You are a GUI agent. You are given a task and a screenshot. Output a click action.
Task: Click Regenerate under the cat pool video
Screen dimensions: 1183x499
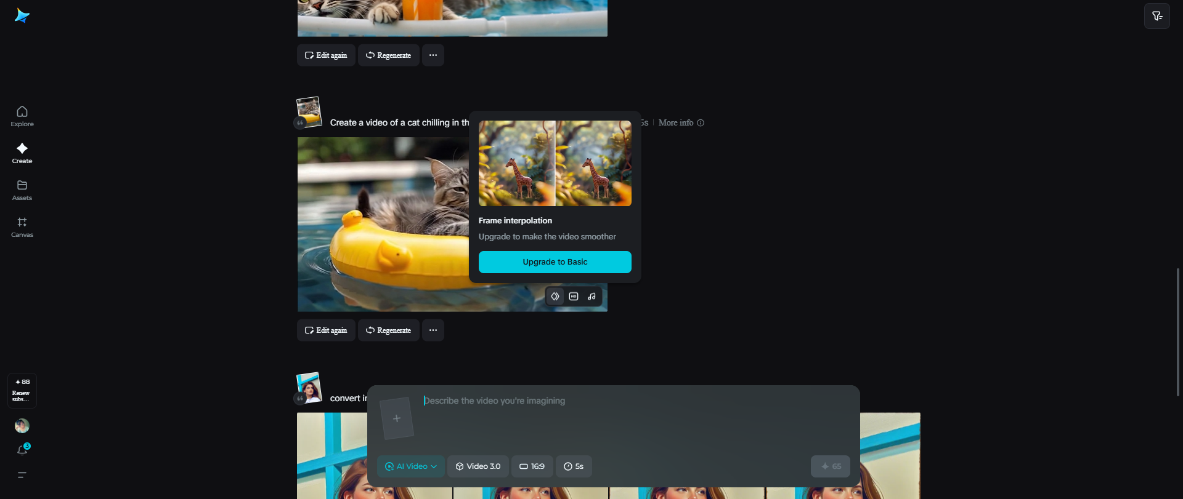coord(389,330)
